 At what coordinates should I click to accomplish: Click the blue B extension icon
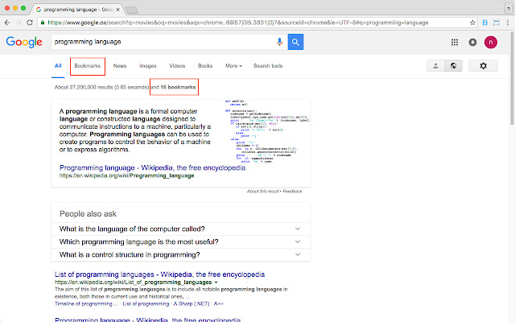pos(484,23)
